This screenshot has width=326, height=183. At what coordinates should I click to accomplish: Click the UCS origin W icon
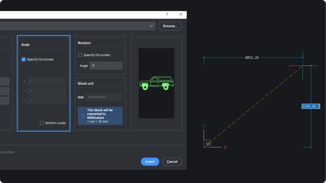point(207,144)
